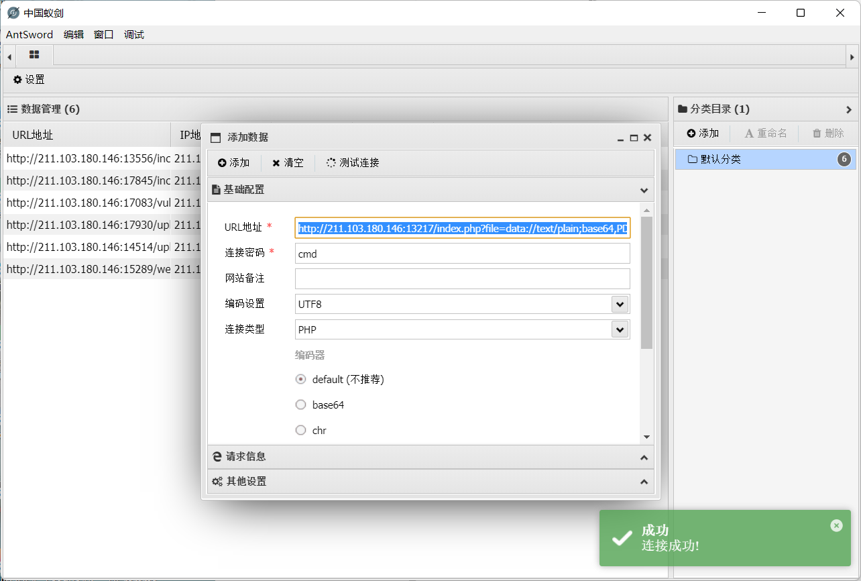Click the 添加数据 dialog window icon
The image size is (861, 581).
[215, 138]
